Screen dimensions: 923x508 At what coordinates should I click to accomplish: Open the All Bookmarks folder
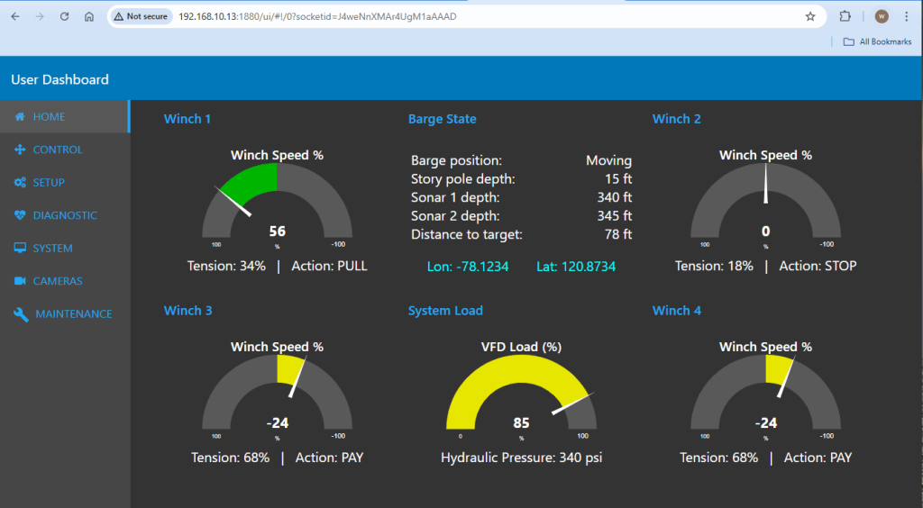pyautogui.click(x=877, y=41)
